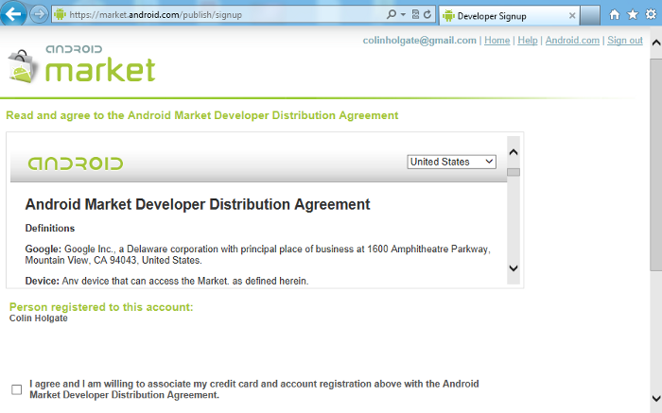662x413 pixels.
Task: Click the search magnifier in address bar
Action: 392,15
